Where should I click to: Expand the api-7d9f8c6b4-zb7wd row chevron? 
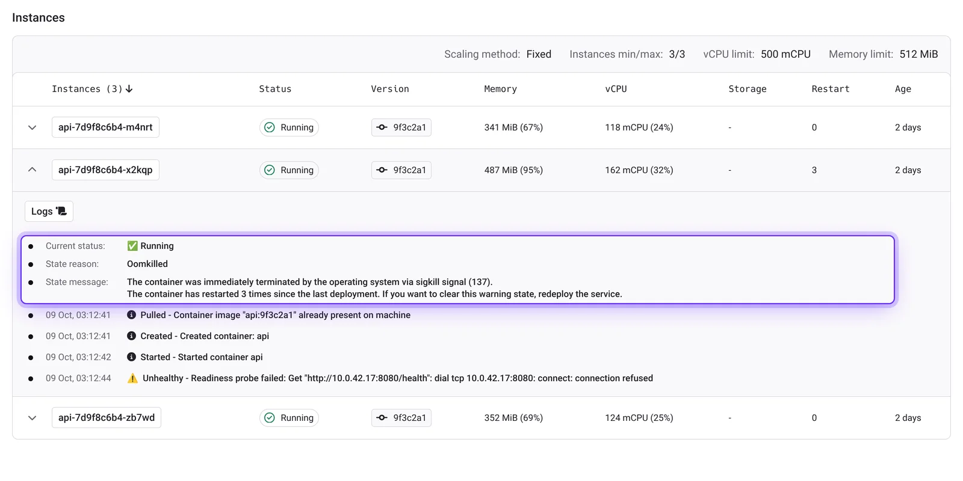[x=33, y=418]
